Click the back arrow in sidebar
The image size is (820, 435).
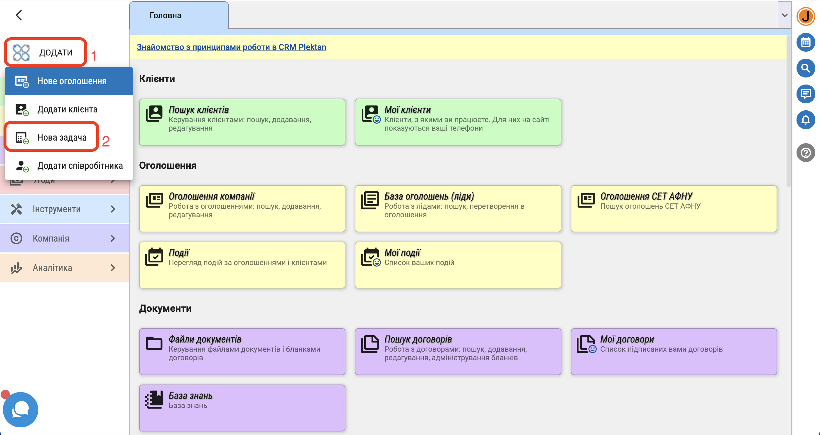(x=19, y=15)
